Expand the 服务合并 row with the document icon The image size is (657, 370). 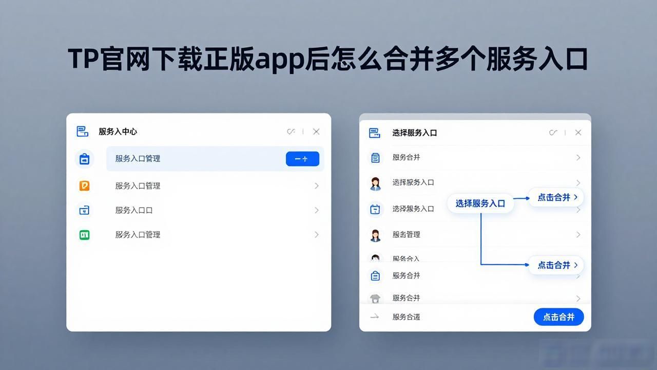tap(578, 157)
